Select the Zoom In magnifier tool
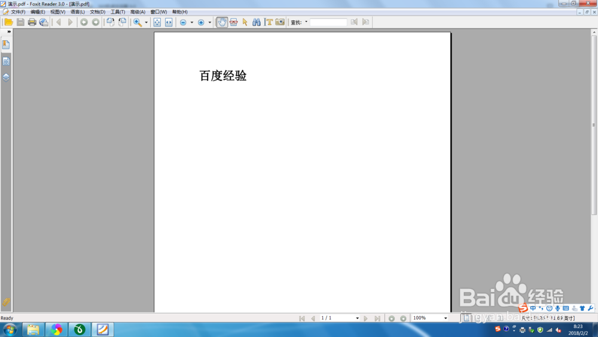This screenshot has width=598, height=337. point(138,22)
